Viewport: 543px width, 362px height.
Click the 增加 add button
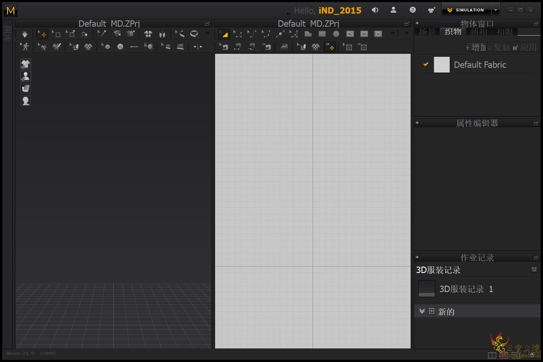476,47
